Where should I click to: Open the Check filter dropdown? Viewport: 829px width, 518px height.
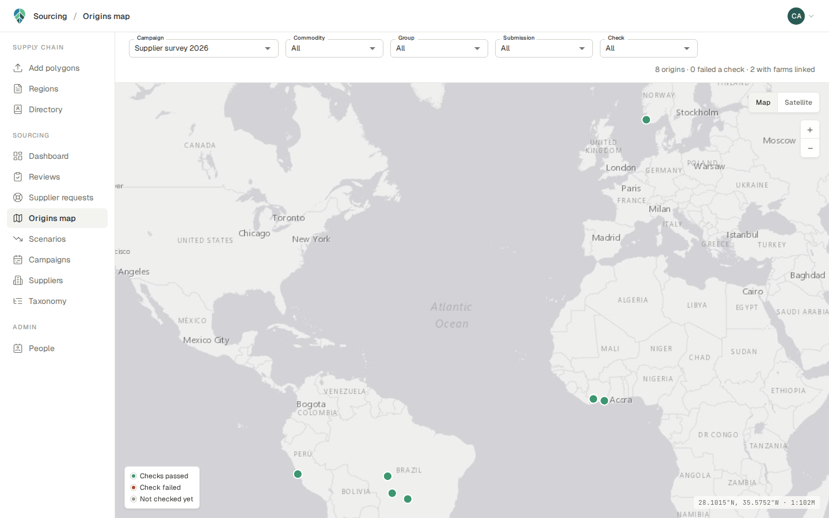(649, 48)
